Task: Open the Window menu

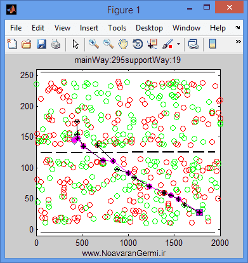Action: point(186,28)
